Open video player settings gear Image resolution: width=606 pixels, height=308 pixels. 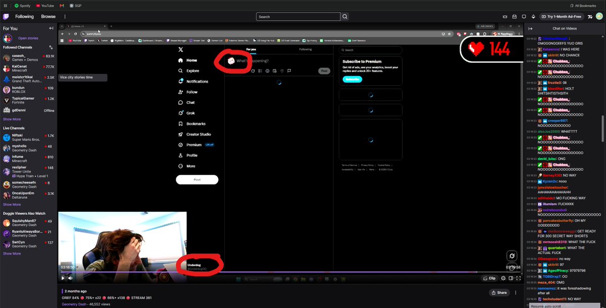point(503,278)
